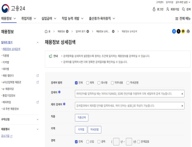Check the 신입 checkbox
192x147 pixels.
point(88,142)
